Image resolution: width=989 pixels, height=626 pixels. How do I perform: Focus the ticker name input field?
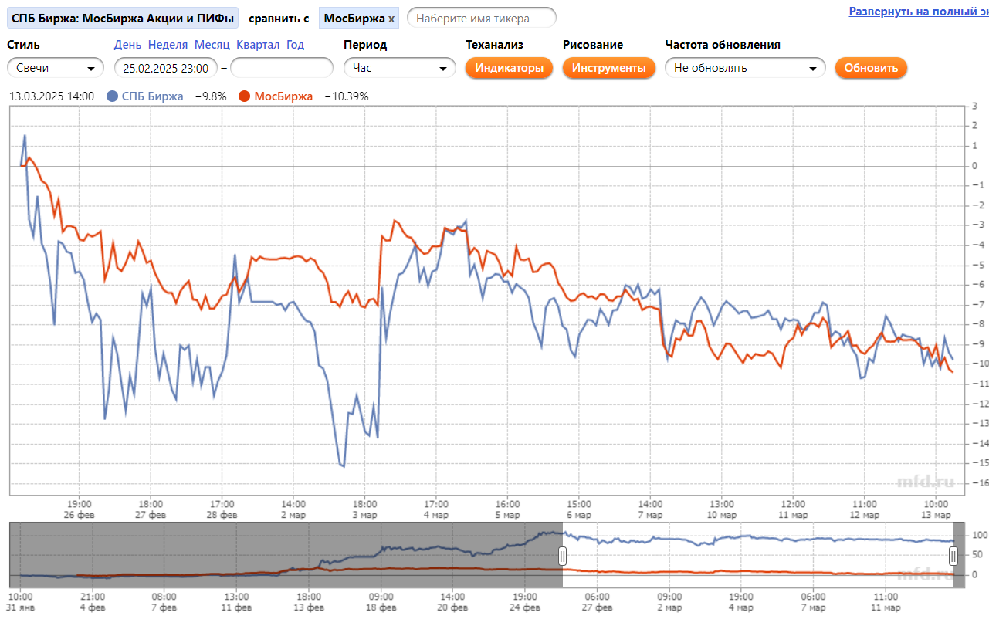tap(481, 18)
